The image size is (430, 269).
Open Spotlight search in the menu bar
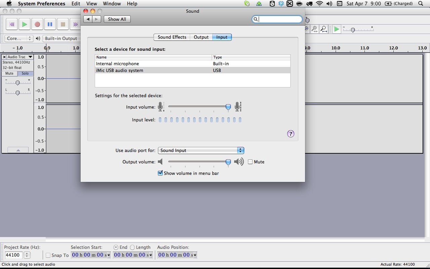tap(421, 4)
